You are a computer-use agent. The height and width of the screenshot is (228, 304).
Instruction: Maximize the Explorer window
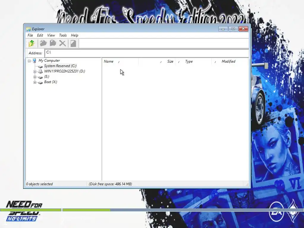click(x=233, y=29)
